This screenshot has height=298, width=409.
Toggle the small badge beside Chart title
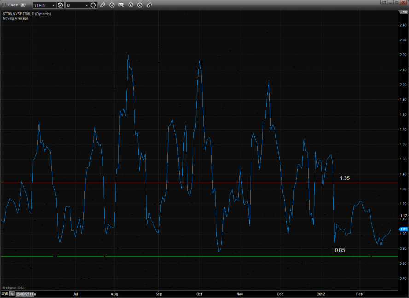23,5
